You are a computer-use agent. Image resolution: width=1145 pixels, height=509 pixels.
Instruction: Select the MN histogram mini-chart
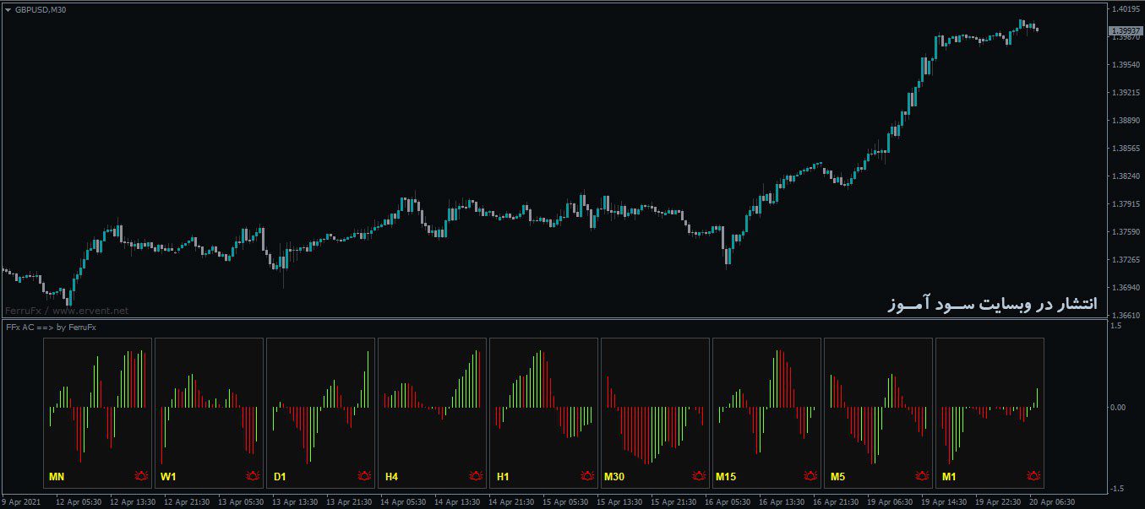tap(97, 413)
